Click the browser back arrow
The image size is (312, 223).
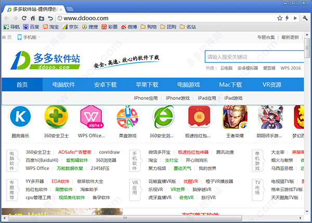coord(7,18)
